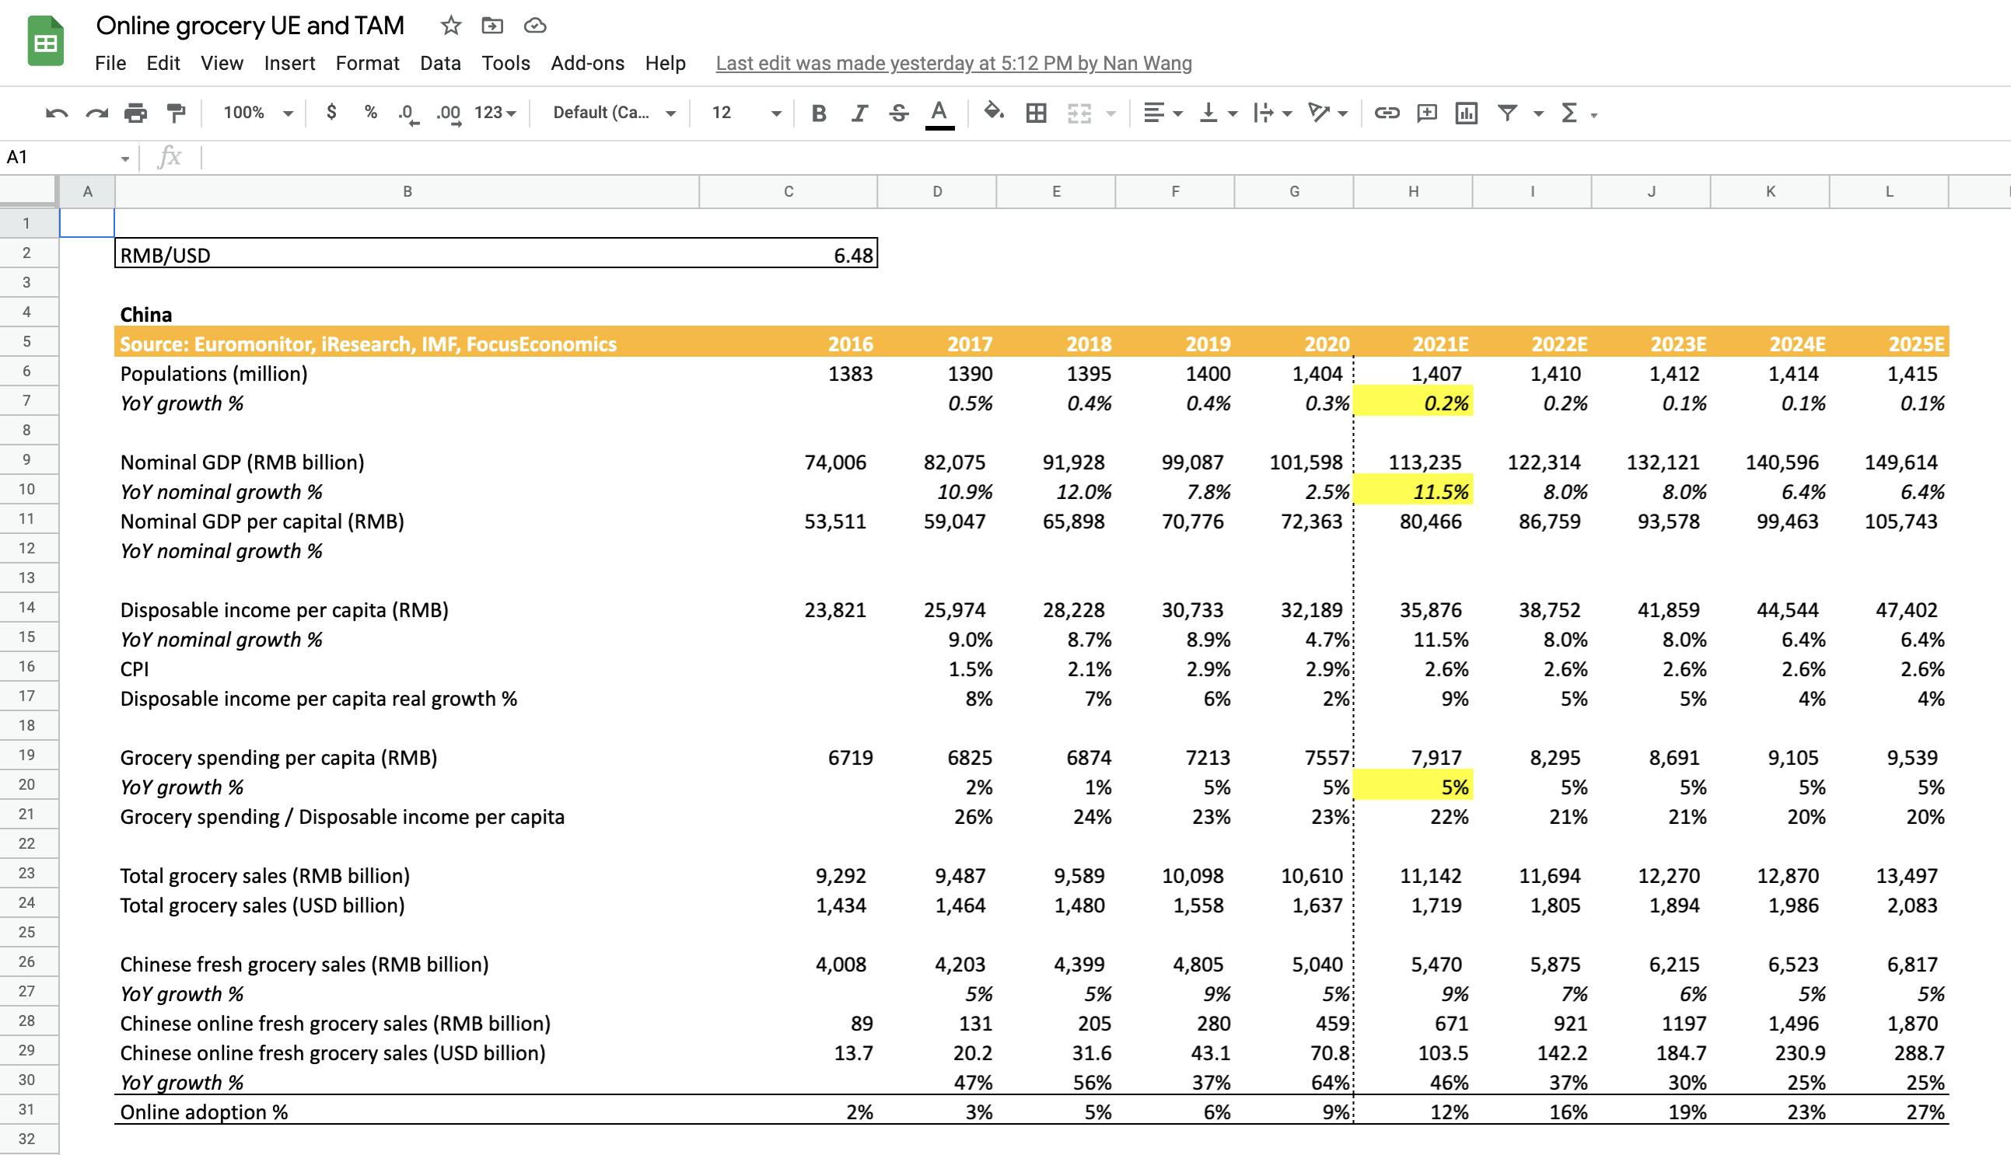Select the select-all corner box
This screenshot has width=2011, height=1155.
click(x=29, y=191)
